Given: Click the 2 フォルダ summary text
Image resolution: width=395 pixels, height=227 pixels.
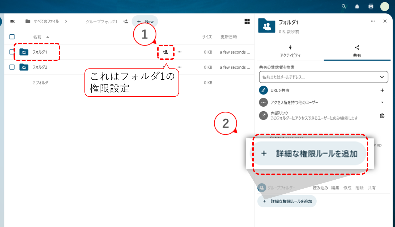Looking at the screenshot, I should click(40, 83).
